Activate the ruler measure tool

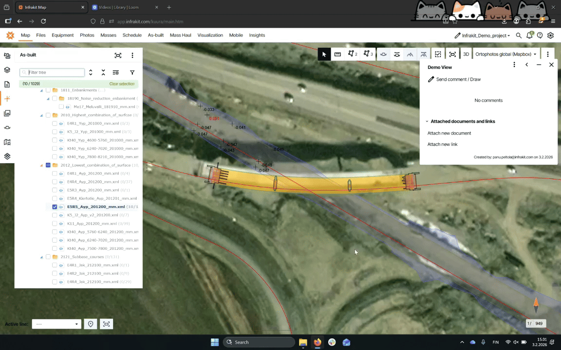click(337, 54)
